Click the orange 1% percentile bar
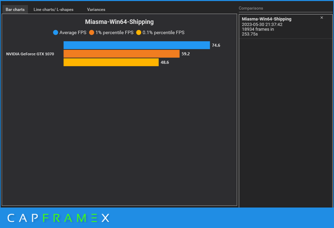The width and height of the screenshot is (334, 228). [121, 54]
